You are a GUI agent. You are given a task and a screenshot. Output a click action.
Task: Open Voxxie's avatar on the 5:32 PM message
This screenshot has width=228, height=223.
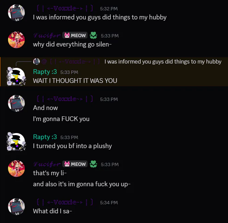[16, 13]
